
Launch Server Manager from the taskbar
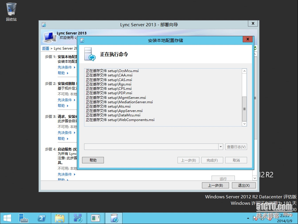coord(23,218)
